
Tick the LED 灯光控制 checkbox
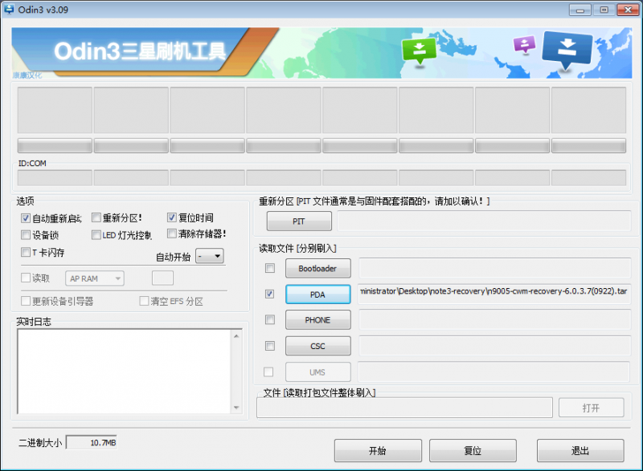pyautogui.click(x=96, y=235)
